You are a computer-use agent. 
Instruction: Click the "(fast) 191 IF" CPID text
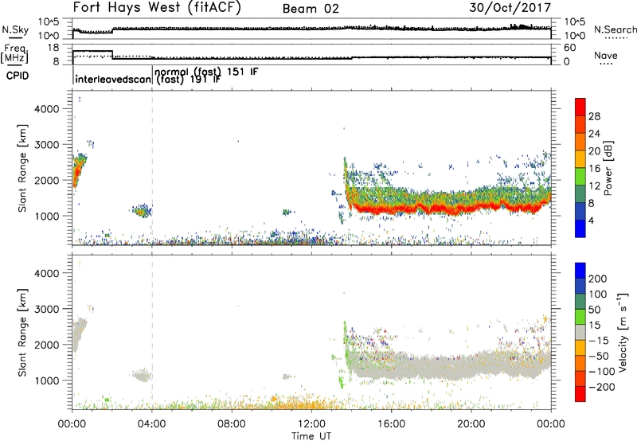pos(189,80)
